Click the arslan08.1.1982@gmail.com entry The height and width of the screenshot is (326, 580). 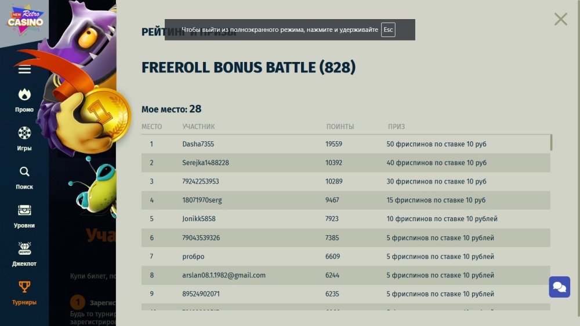pyautogui.click(x=224, y=275)
